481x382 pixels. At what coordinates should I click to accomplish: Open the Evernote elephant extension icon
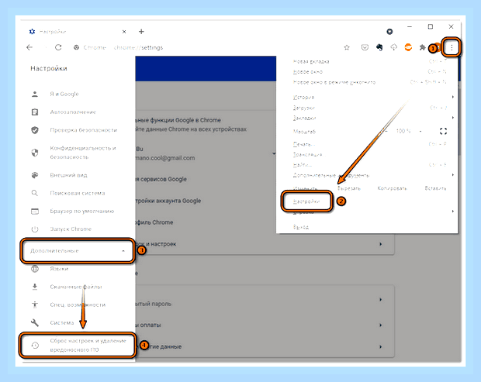coord(379,47)
